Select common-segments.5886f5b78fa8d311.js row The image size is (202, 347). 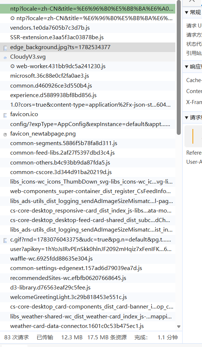[87, 143]
